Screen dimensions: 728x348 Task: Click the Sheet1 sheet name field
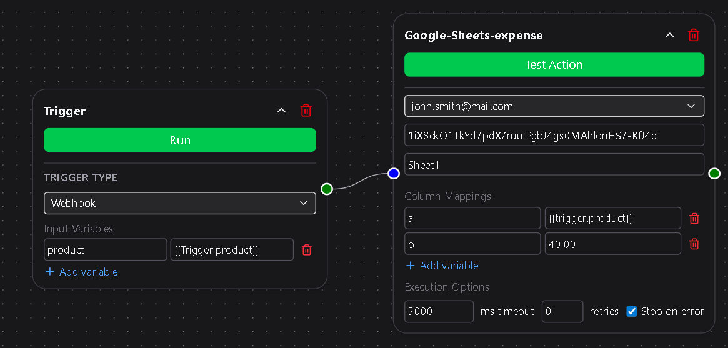tap(554, 164)
